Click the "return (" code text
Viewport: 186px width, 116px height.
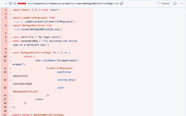pyautogui.click(x=29, y=56)
